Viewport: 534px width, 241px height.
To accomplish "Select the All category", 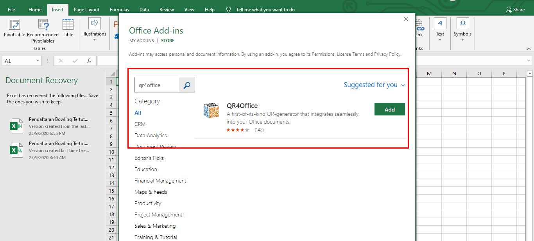I will point(138,113).
